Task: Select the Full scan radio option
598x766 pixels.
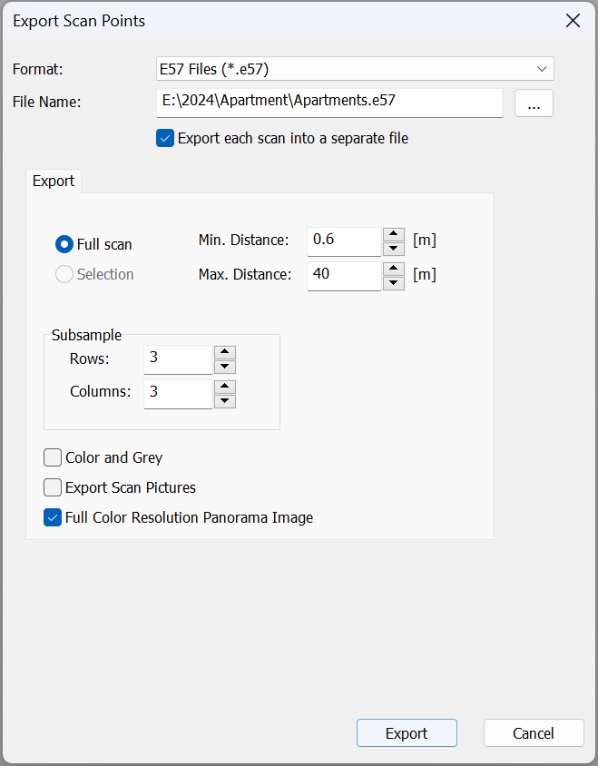Action: pos(64,244)
